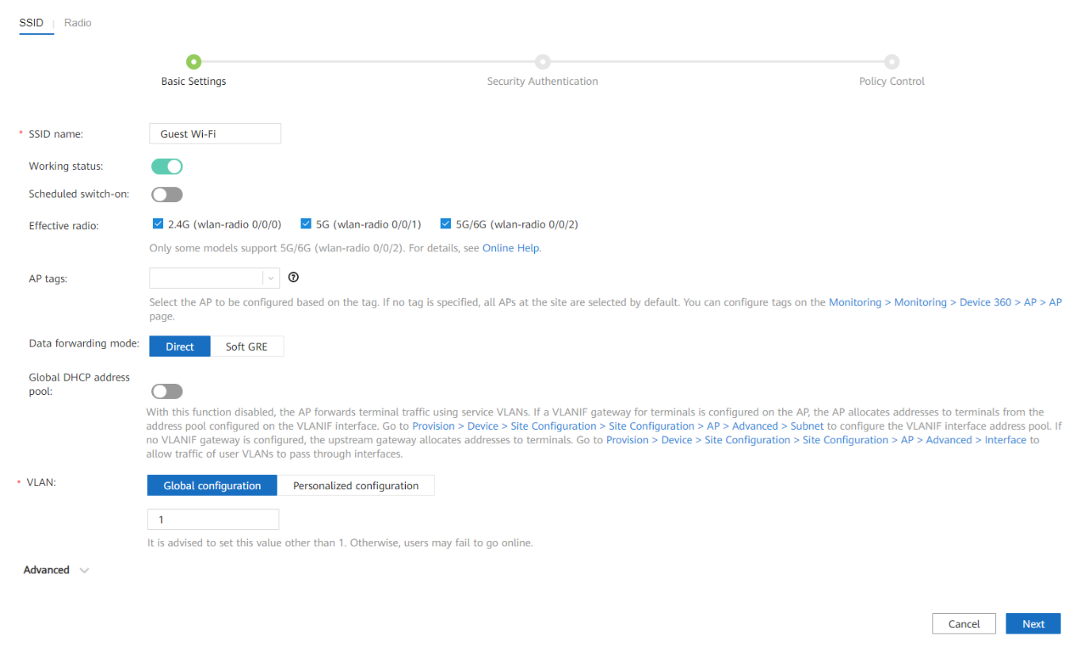The width and height of the screenshot is (1092, 659).
Task: Enable the Global DHCP address pool toggle
Action: (x=167, y=391)
